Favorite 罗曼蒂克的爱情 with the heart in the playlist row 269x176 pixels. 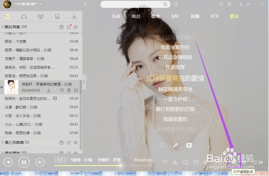62,90
